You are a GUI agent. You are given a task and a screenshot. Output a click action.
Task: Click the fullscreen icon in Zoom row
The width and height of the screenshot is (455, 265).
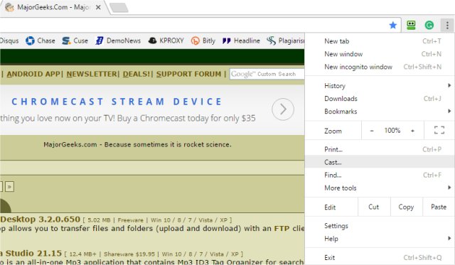[x=439, y=130]
